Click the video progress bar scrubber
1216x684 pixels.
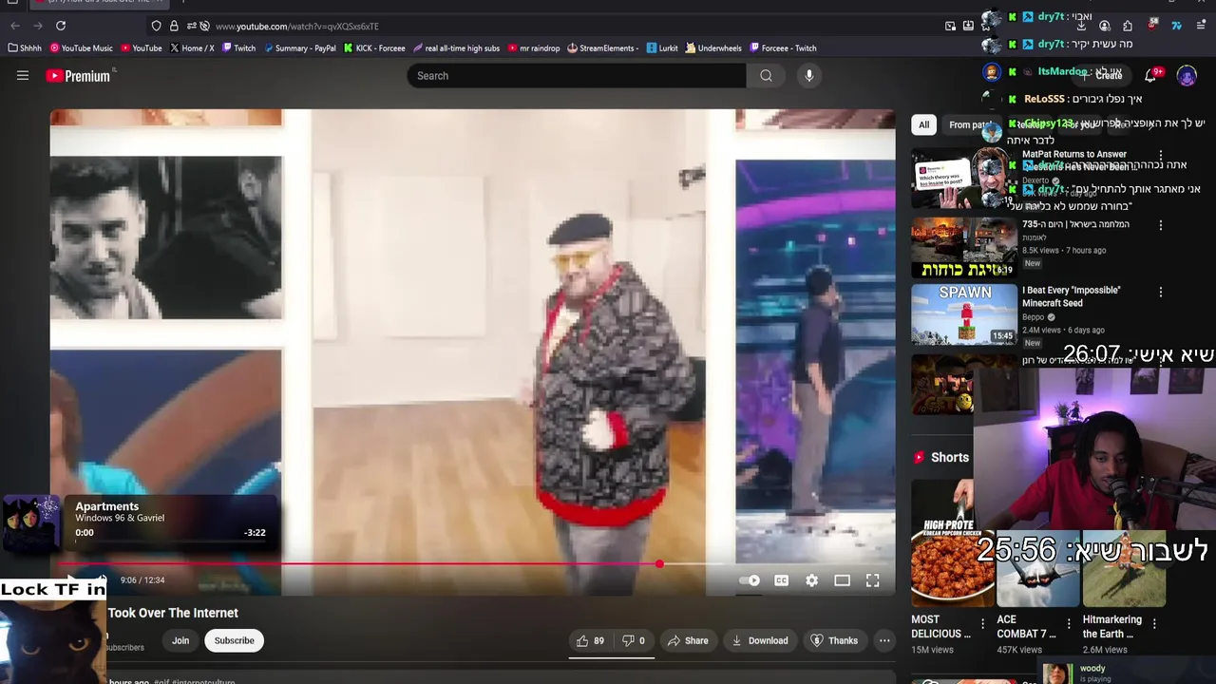659,564
